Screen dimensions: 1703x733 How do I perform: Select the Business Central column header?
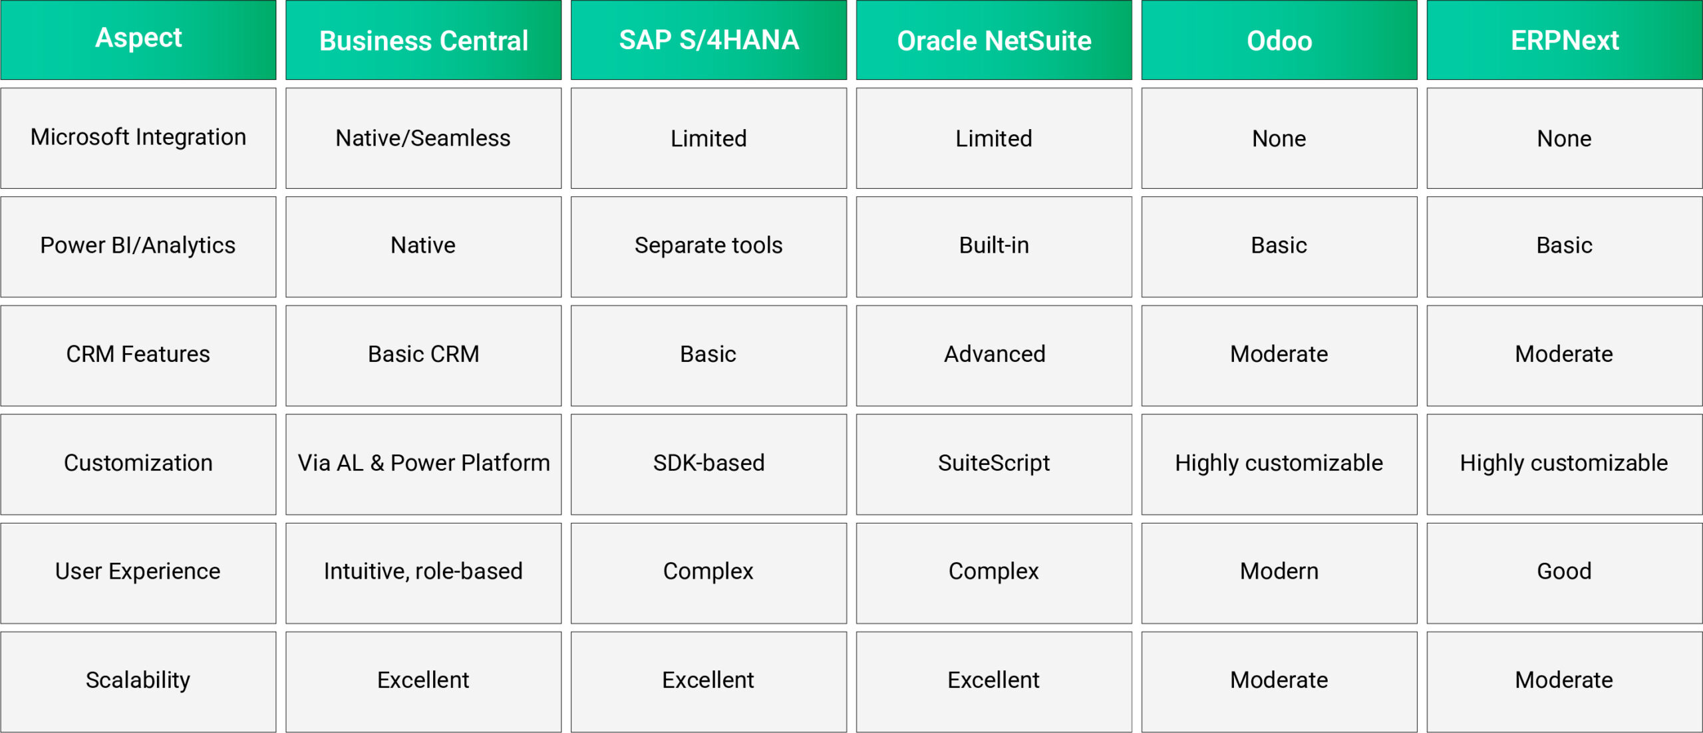pos(423,40)
